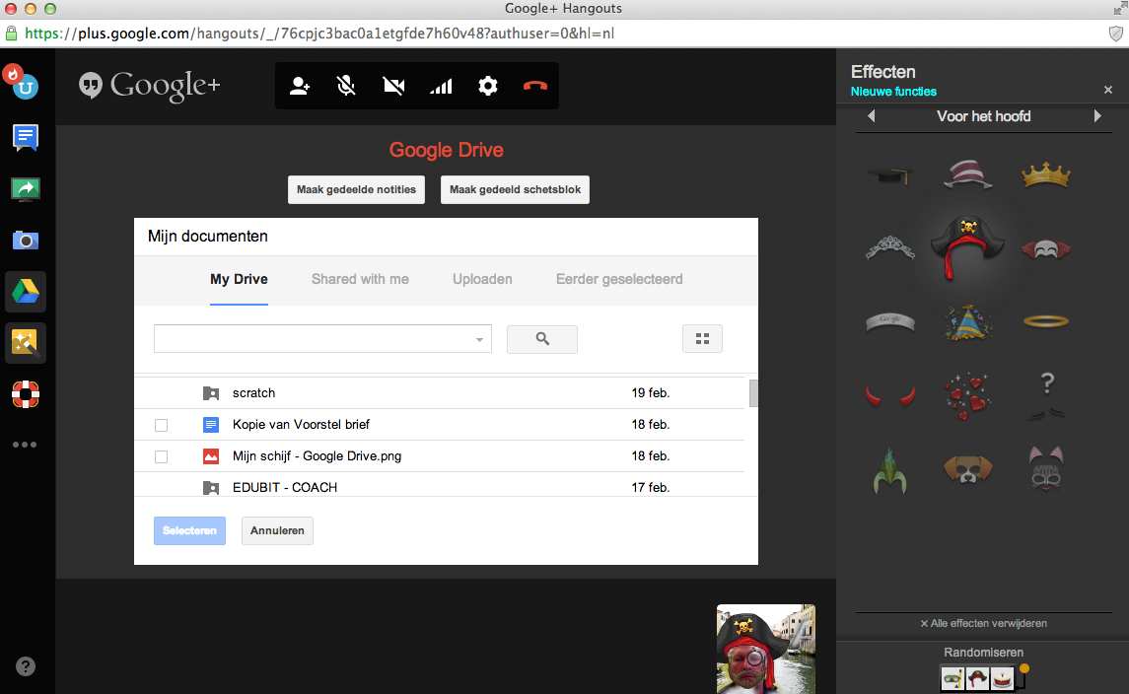1129x694 pixels.
Task: Open the bandwidth signal bars control
Action: coord(441,87)
